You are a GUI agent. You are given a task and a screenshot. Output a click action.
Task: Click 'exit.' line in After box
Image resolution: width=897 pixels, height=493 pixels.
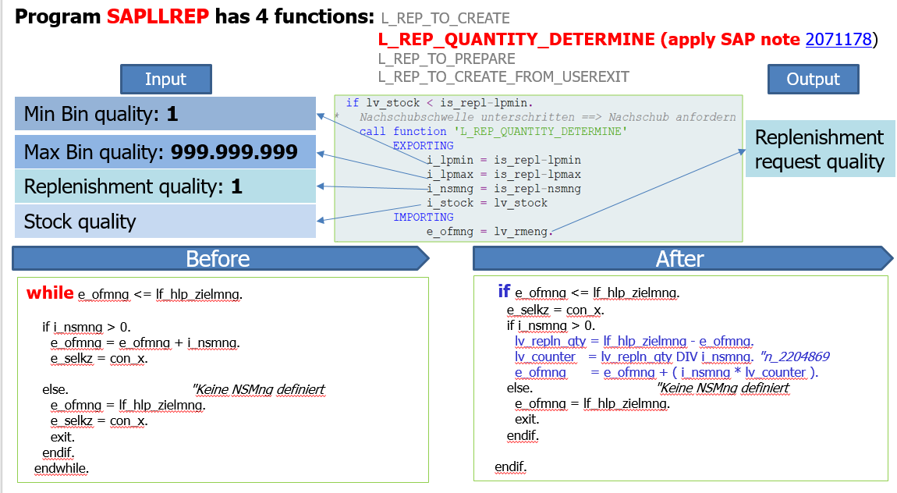click(526, 420)
